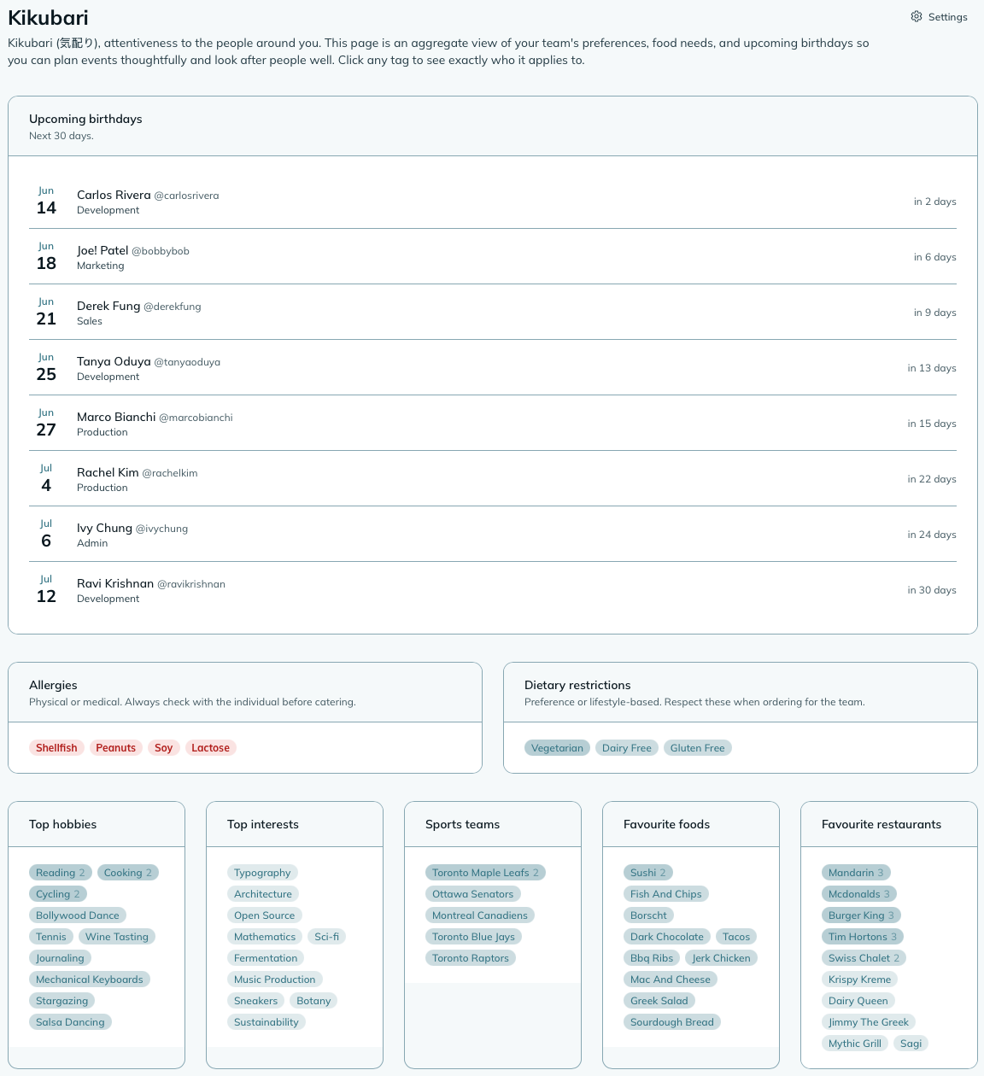Select the Borscht food tag
Image resolution: width=984 pixels, height=1076 pixels.
tap(648, 915)
